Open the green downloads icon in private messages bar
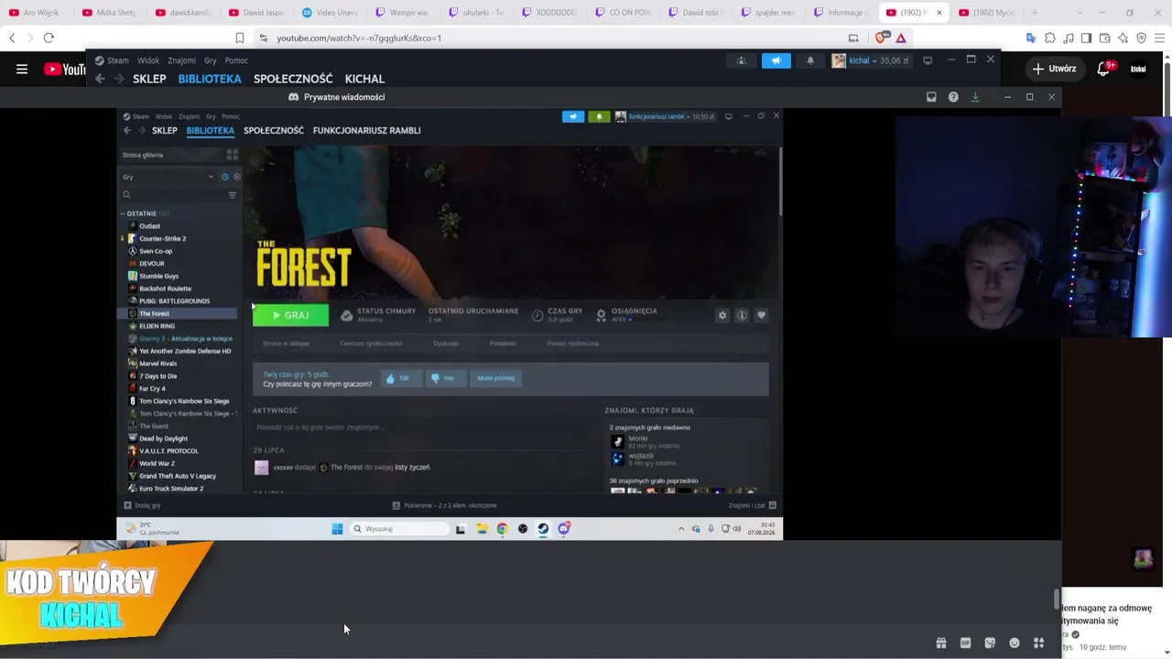 pyautogui.click(x=975, y=97)
